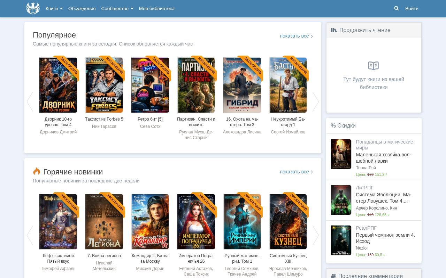Open Командир Битва за Москву cover
The image size is (446, 278).
click(x=150, y=222)
